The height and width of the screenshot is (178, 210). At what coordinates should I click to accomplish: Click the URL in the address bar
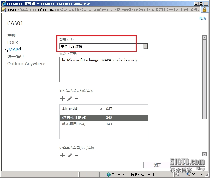pyautogui.click(x=103, y=10)
